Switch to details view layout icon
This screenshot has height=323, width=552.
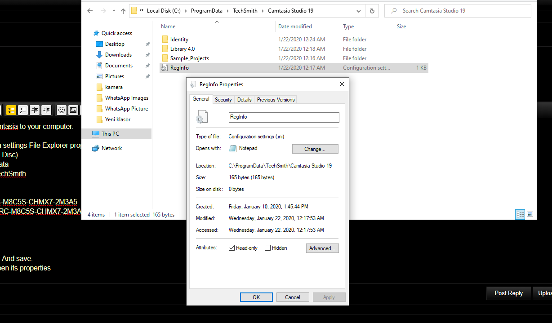(x=521, y=215)
